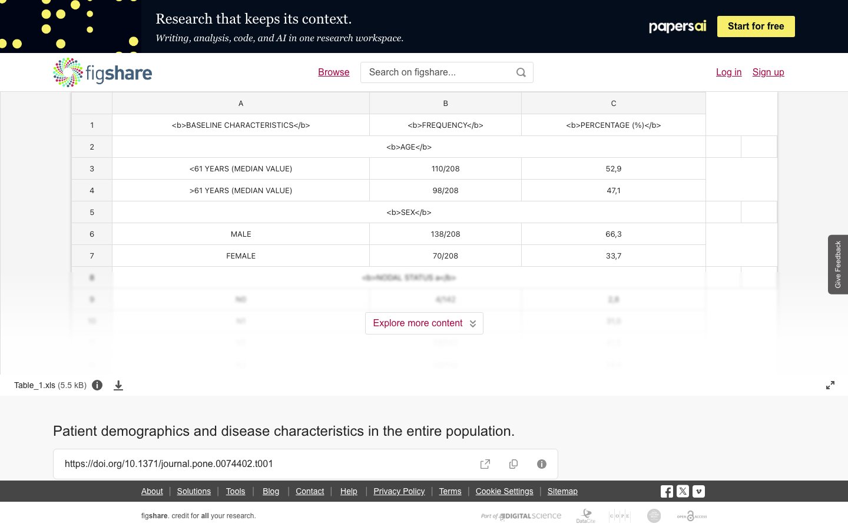Go to the Tools footer link

tap(236, 491)
